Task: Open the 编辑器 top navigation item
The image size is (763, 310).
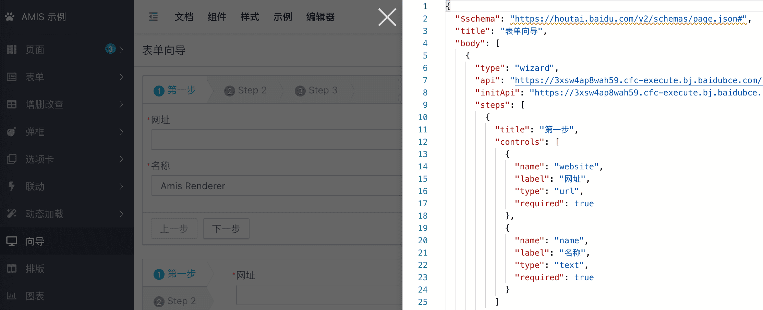Action: [x=320, y=17]
